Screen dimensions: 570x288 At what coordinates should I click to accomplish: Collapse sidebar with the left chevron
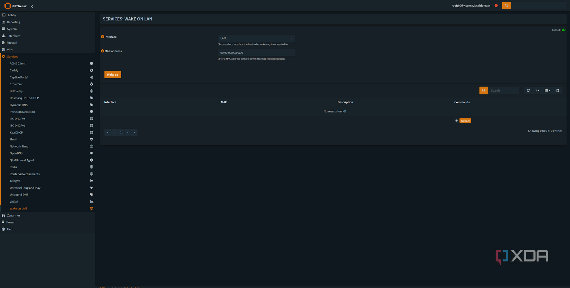(32, 6)
